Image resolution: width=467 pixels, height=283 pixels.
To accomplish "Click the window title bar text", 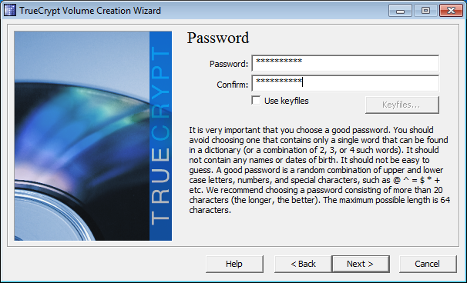I will 90,11.
